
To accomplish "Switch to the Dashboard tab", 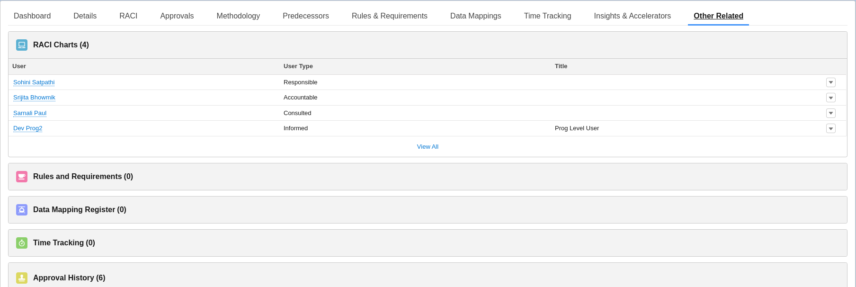I will pyautogui.click(x=32, y=16).
